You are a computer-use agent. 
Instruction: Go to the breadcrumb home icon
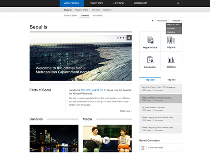(152, 21)
